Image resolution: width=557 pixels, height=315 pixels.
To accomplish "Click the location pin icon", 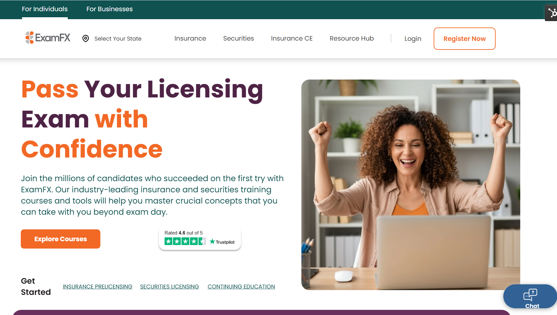I will coord(86,39).
